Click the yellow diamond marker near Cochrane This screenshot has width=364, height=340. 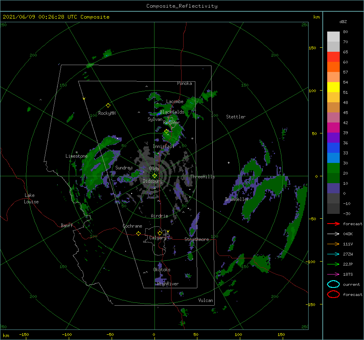(x=138, y=234)
